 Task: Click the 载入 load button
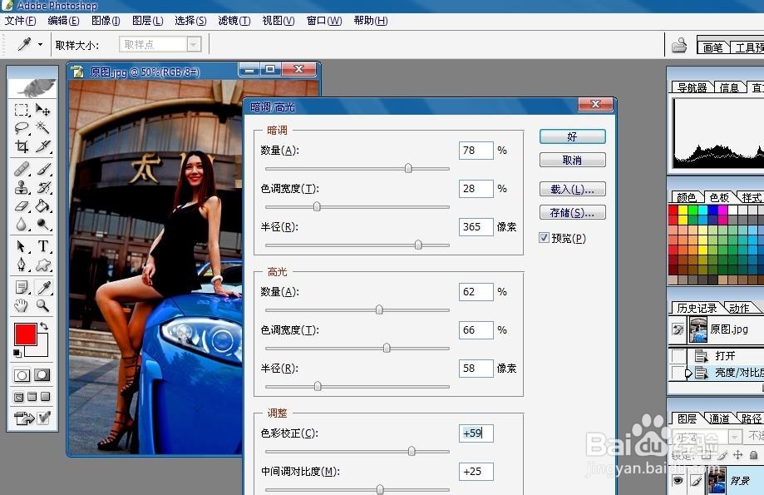point(572,188)
